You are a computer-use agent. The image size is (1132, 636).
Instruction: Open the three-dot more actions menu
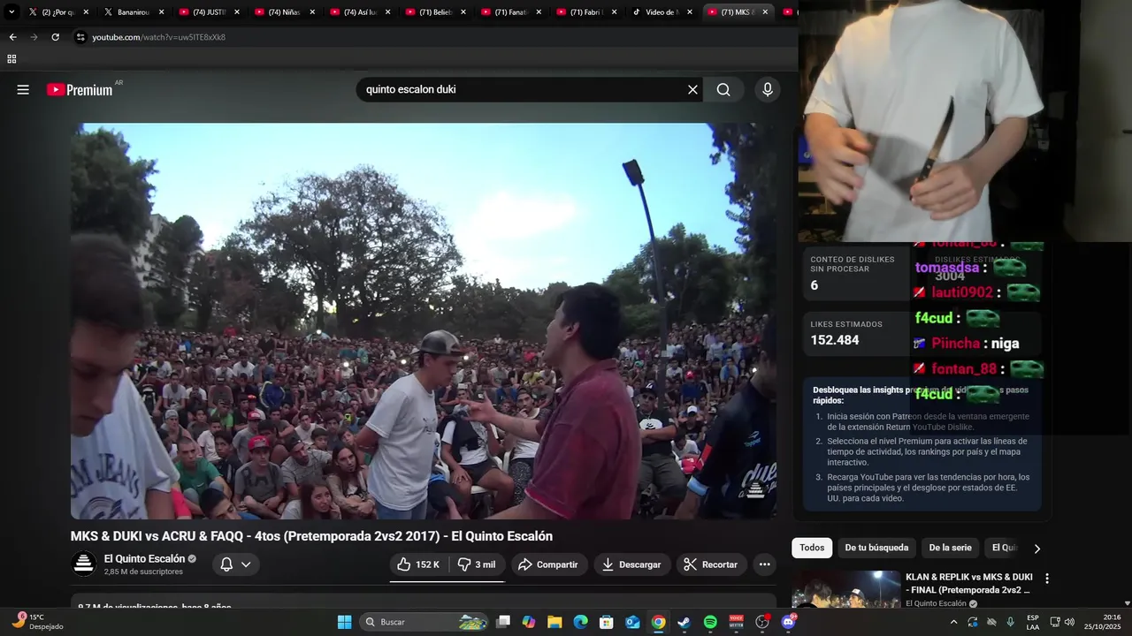(x=765, y=564)
